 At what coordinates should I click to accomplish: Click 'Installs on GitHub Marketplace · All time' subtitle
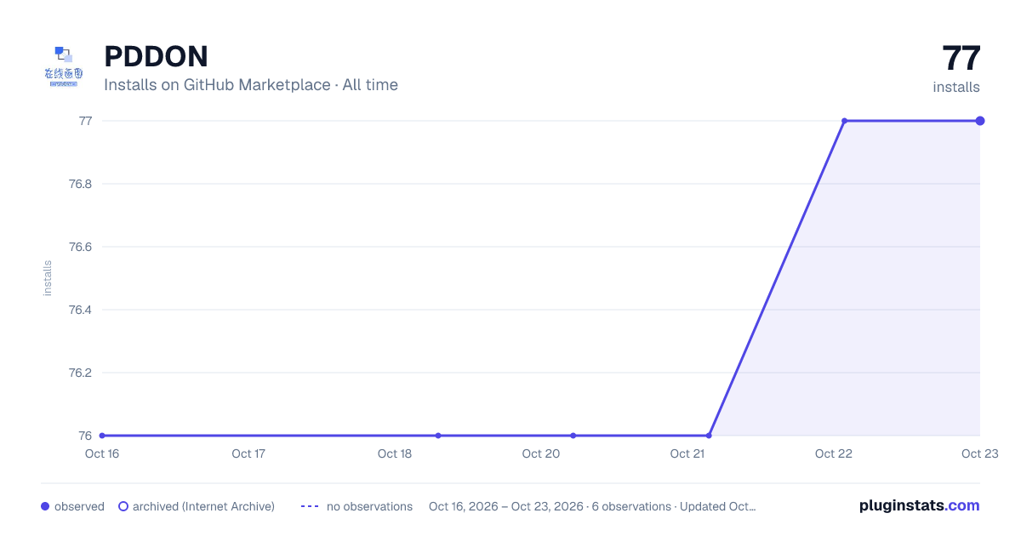251,85
